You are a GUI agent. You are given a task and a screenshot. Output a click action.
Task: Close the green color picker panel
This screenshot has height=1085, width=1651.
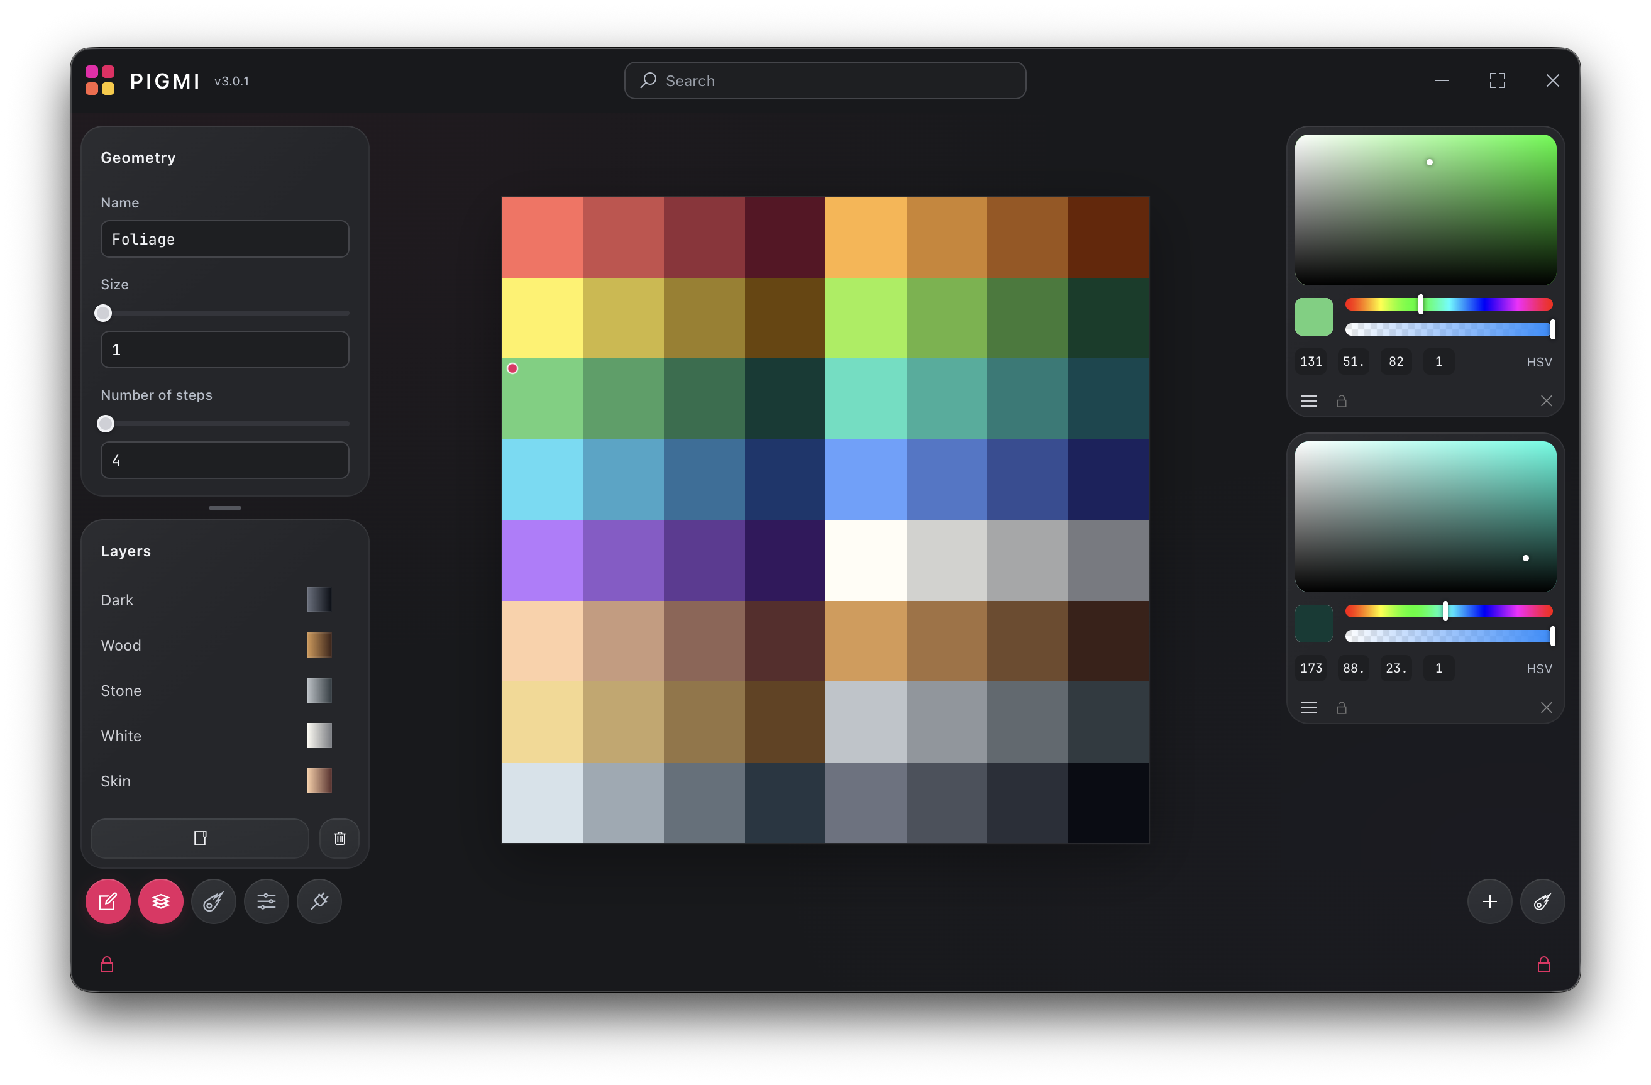coord(1546,401)
